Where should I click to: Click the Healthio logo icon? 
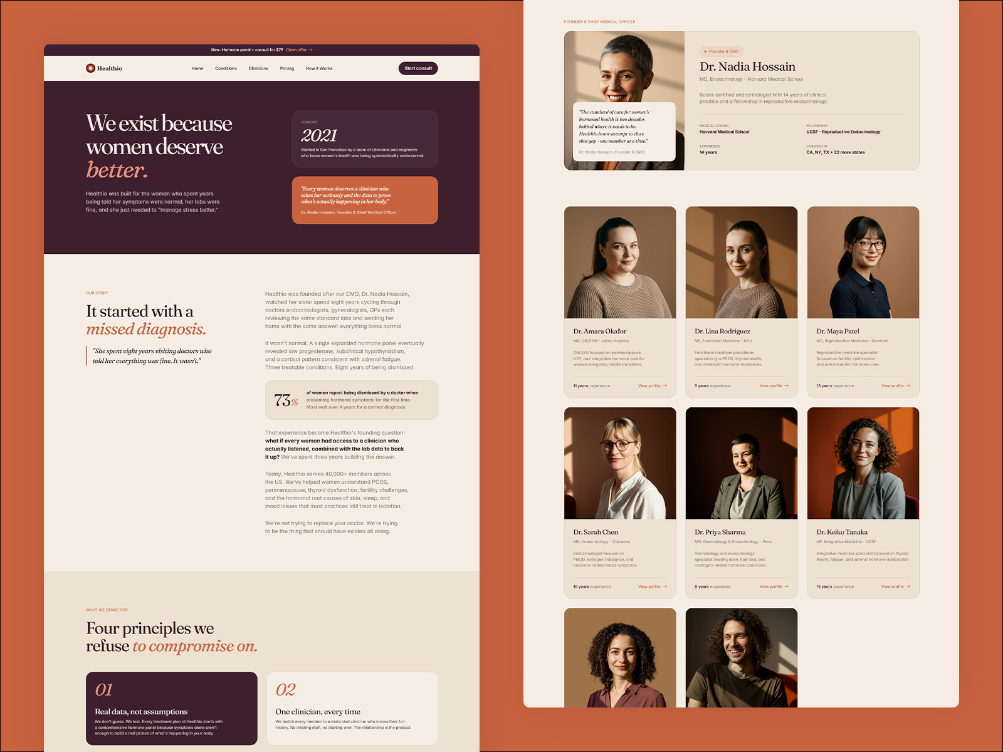pos(90,68)
